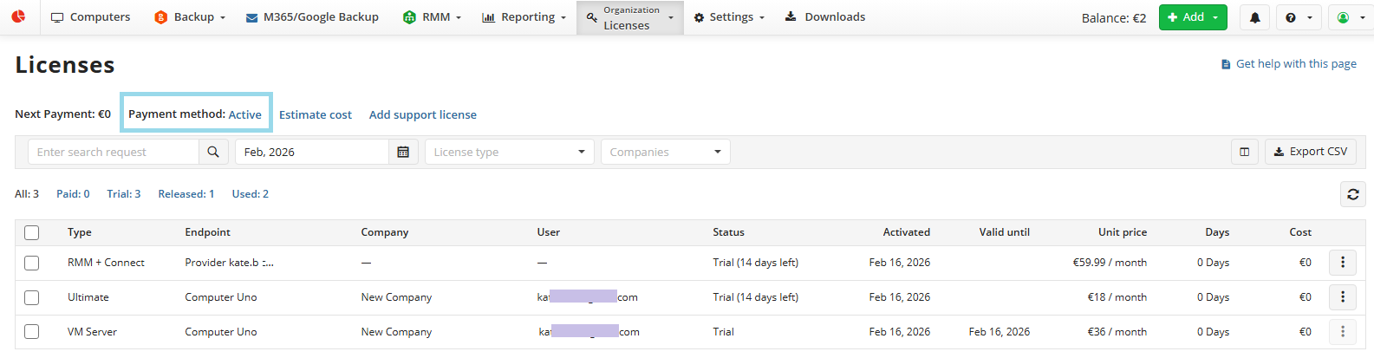Open actions menu for RMM + Connect row
This screenshot has width=1374, height=358.
pos(1342,263)
